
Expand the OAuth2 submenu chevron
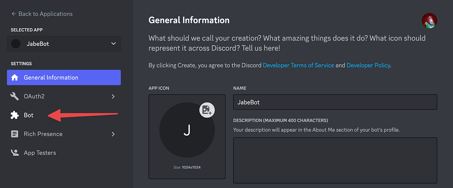tap(113, 96)
